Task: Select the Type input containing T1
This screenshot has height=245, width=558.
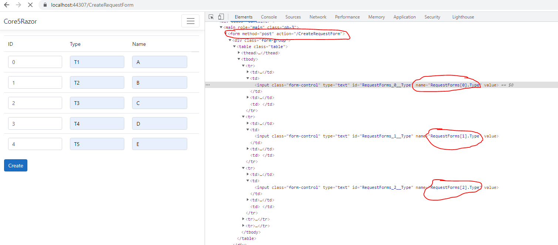Action: [x=97, y=62]
